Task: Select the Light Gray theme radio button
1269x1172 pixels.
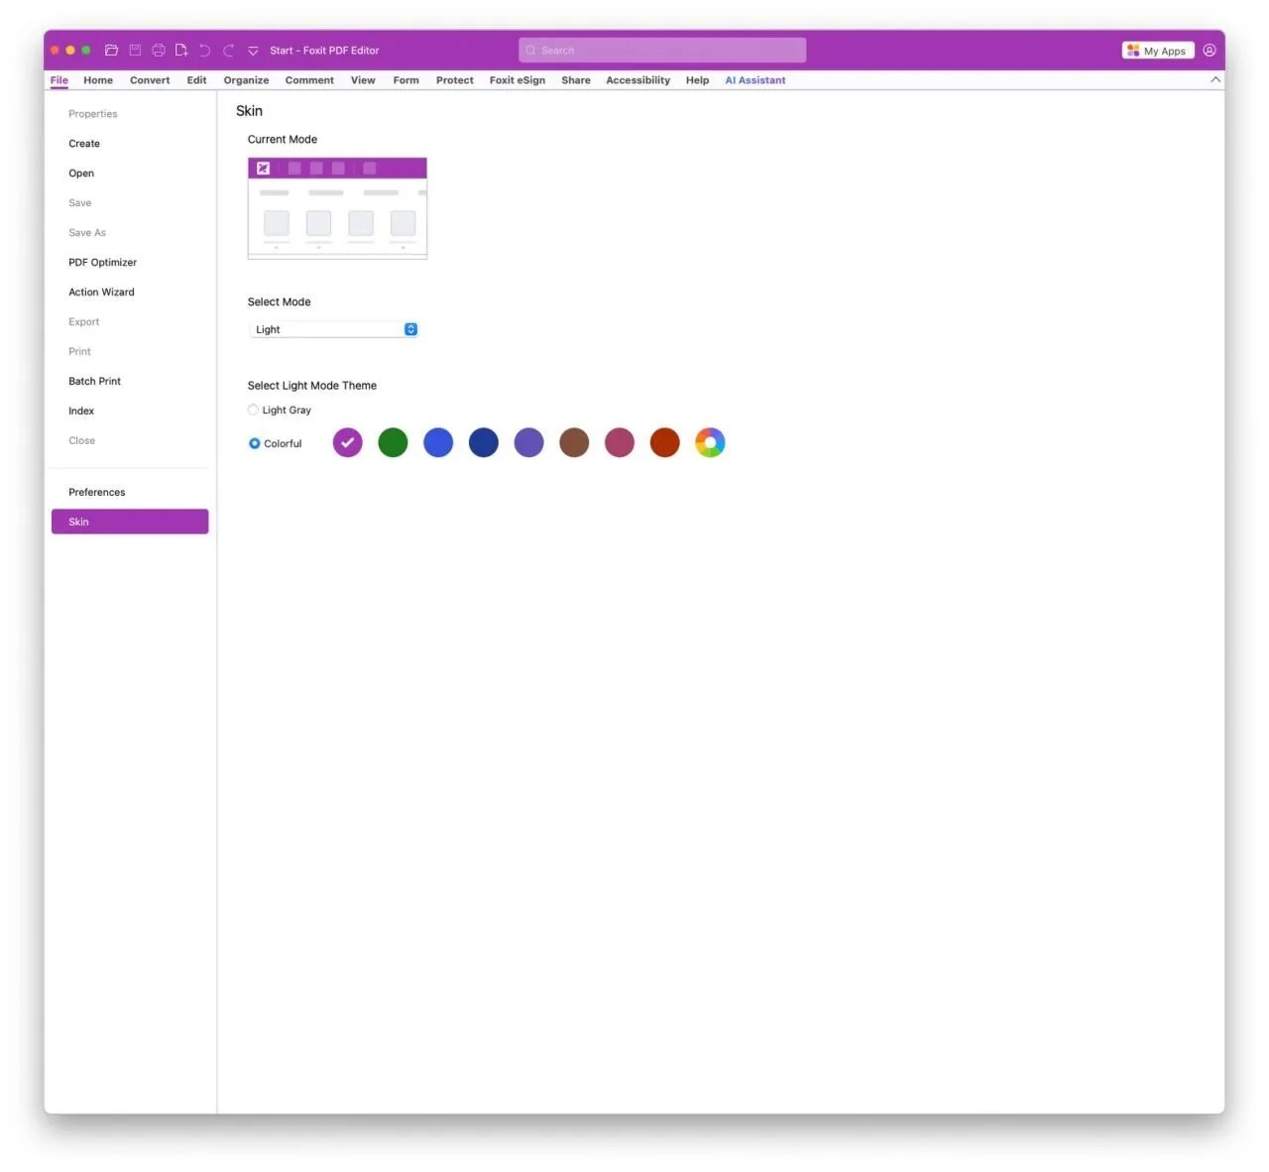Action: 254,410
